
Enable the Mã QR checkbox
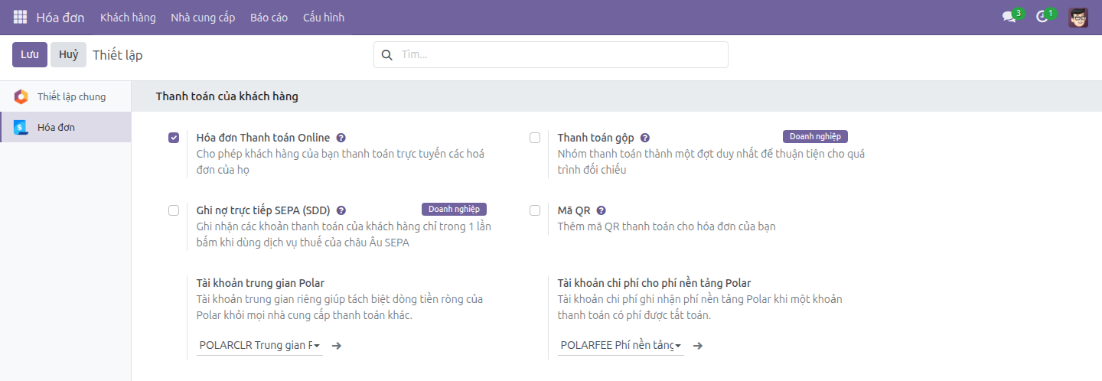pyautogui.click(x=535, y=210)
